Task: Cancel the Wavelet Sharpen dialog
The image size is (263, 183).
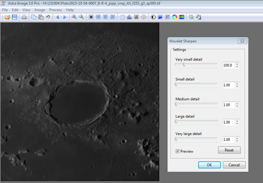Action: [234, 165]
